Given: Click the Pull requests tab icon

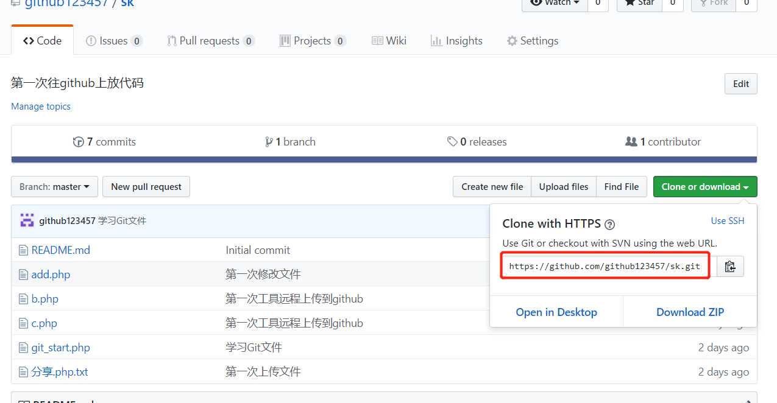Looking at the screenshot, I should pyautogui.click(x=172, y=41).
